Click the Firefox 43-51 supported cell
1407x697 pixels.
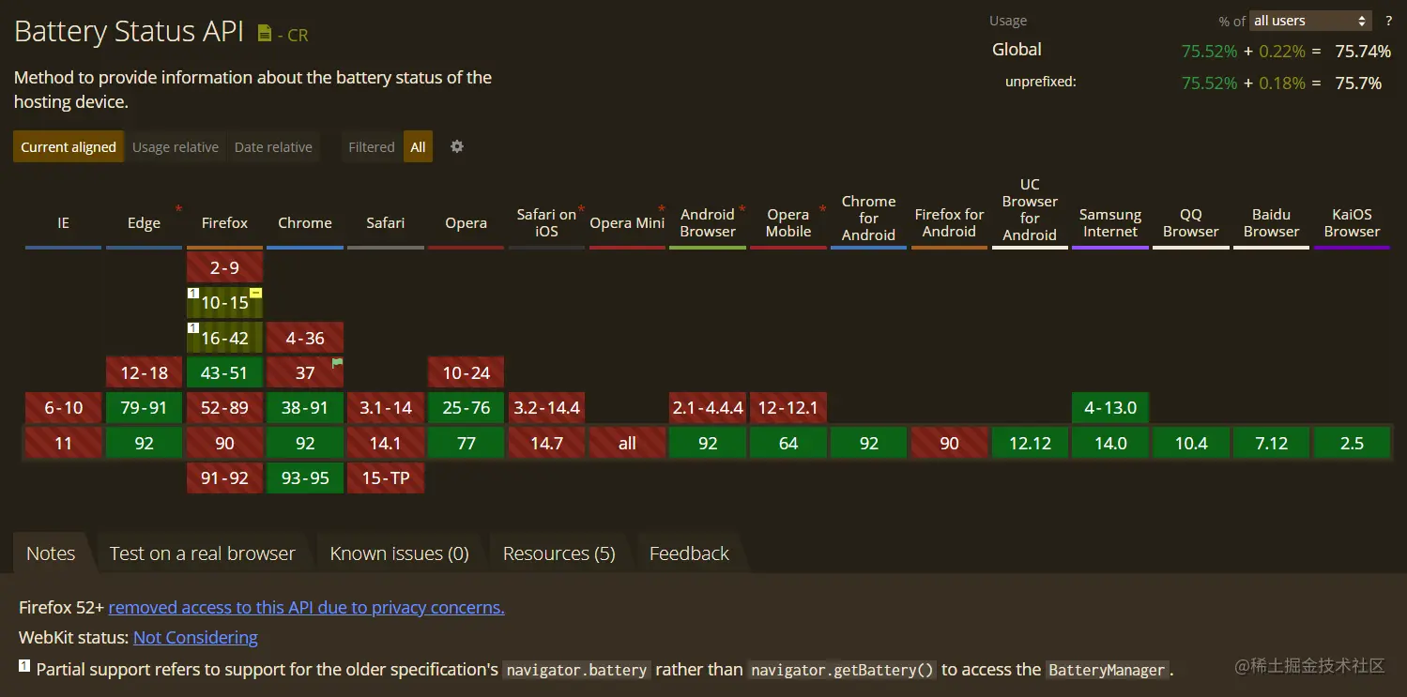[x=224, y=372]
